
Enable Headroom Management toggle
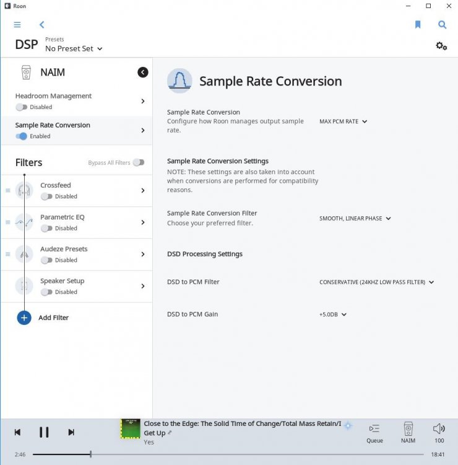tap(22, 107)
